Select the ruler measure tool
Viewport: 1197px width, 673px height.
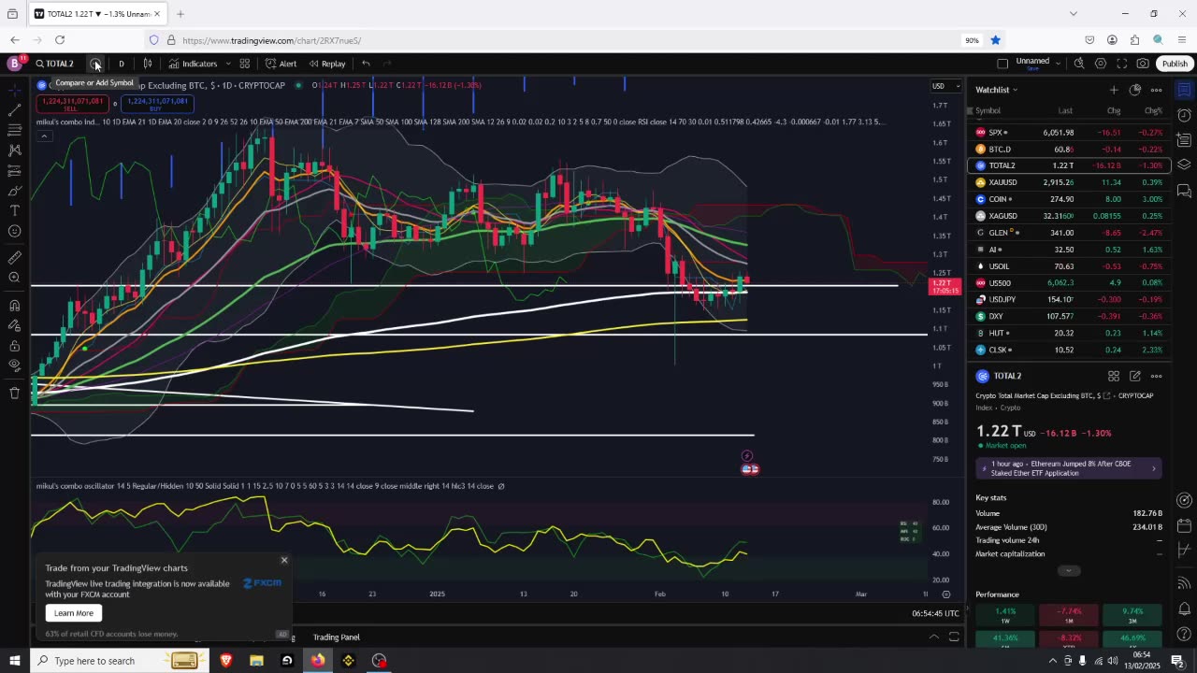[14, 258]
